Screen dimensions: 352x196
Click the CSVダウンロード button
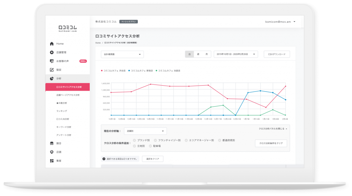coord(277,54)
